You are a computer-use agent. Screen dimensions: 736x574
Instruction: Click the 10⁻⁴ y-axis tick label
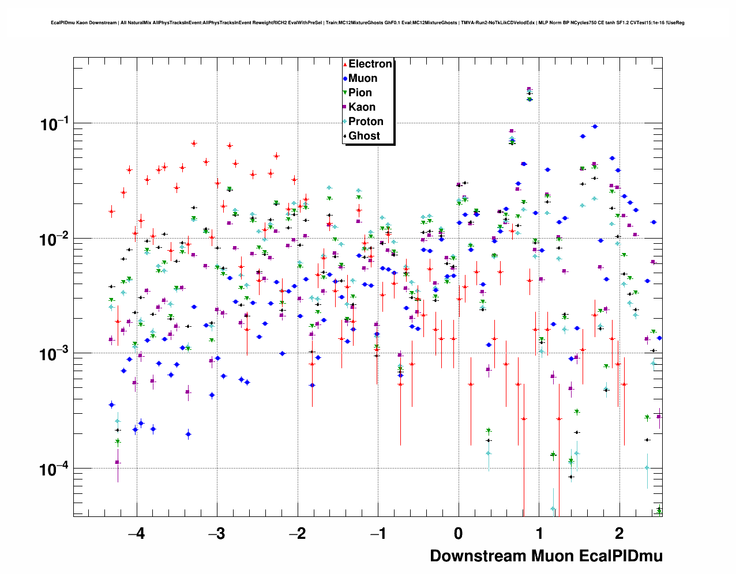(x=54, y=469)
